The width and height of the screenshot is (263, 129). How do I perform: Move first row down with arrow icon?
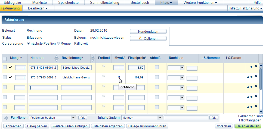click(251, 67)
